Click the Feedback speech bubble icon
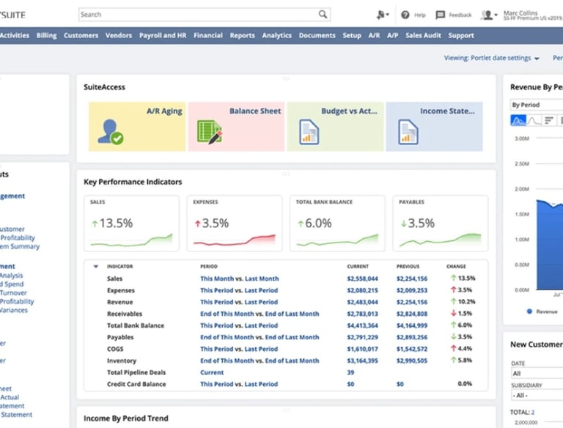 click(x=441, y=15)
